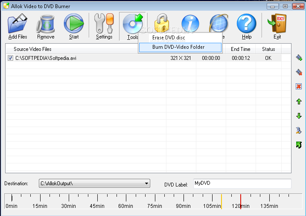Click the film strip with key icon
Viewport: 306px width, 216px height.
(x=299, y=130)
